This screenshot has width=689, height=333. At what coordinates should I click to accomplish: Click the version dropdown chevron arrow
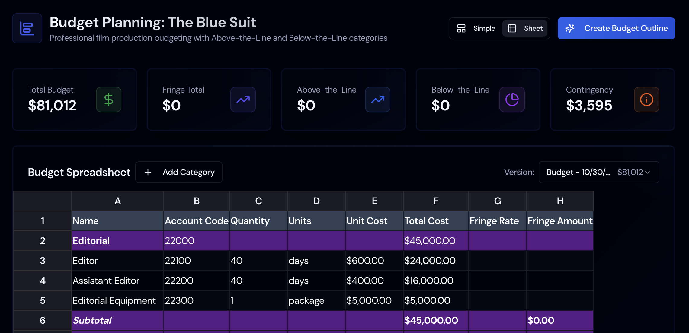point(647,172)
